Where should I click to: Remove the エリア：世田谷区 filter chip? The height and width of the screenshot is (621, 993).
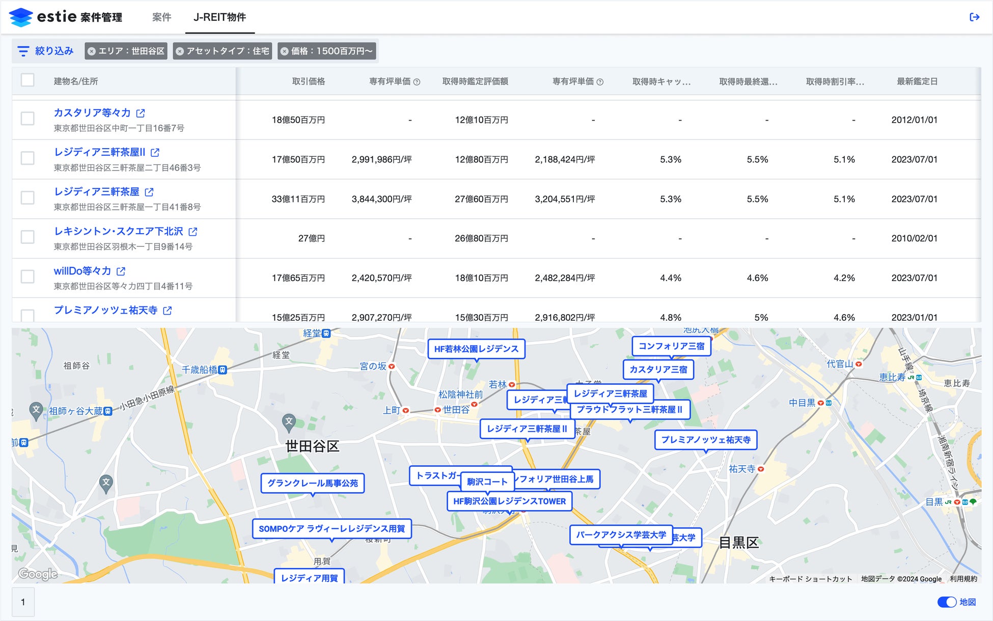coord(92,51)
